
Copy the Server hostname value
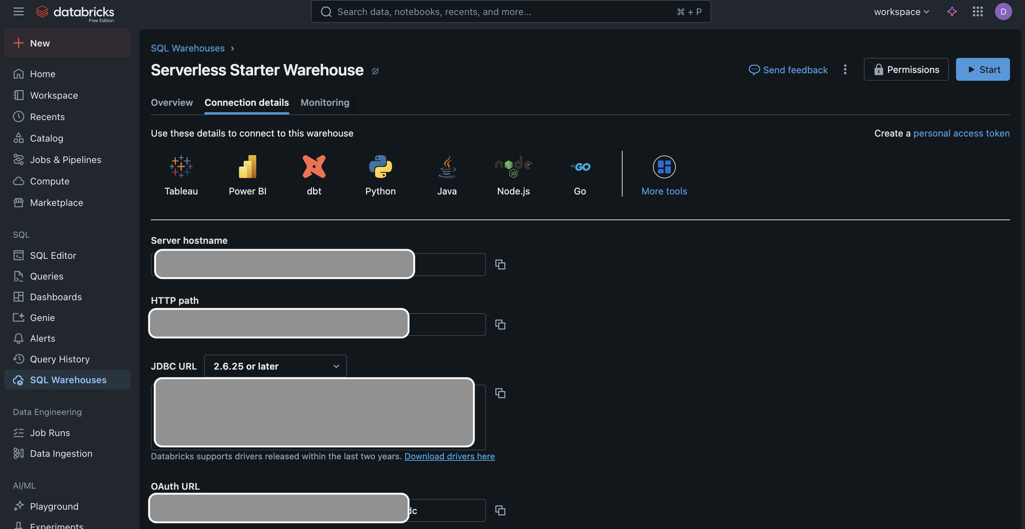(x=500, y=264)
